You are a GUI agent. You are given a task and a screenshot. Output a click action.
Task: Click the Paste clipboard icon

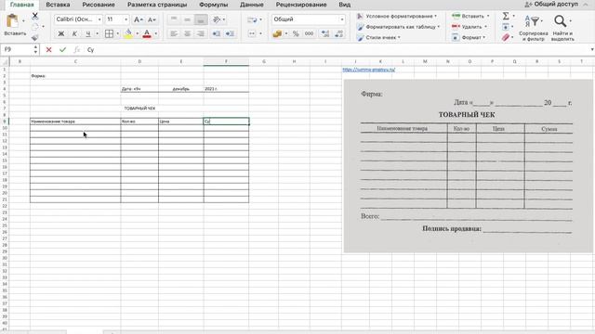(12, 21)
